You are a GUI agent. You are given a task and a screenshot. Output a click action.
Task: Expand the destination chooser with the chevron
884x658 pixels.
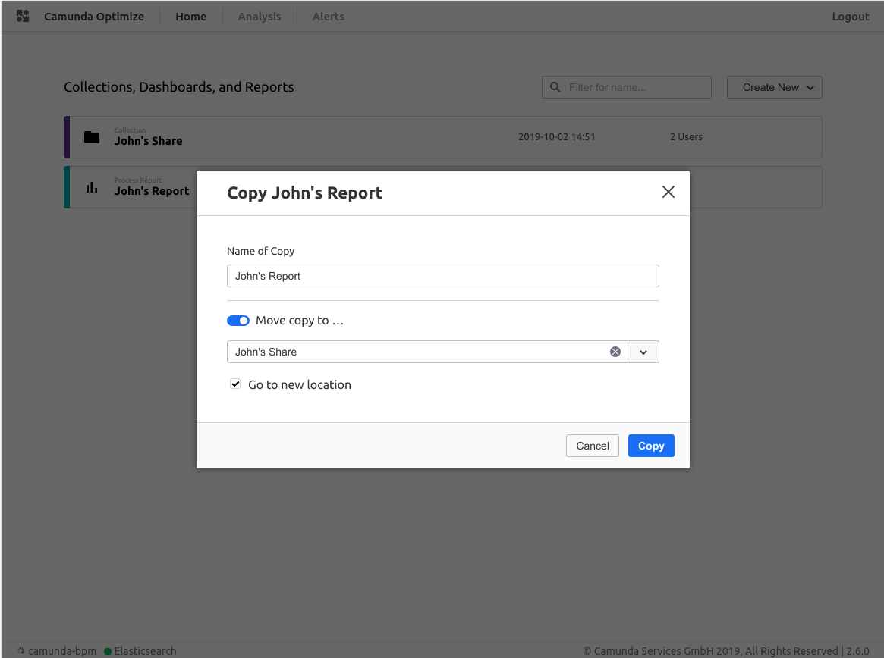[x=643, y=351]
